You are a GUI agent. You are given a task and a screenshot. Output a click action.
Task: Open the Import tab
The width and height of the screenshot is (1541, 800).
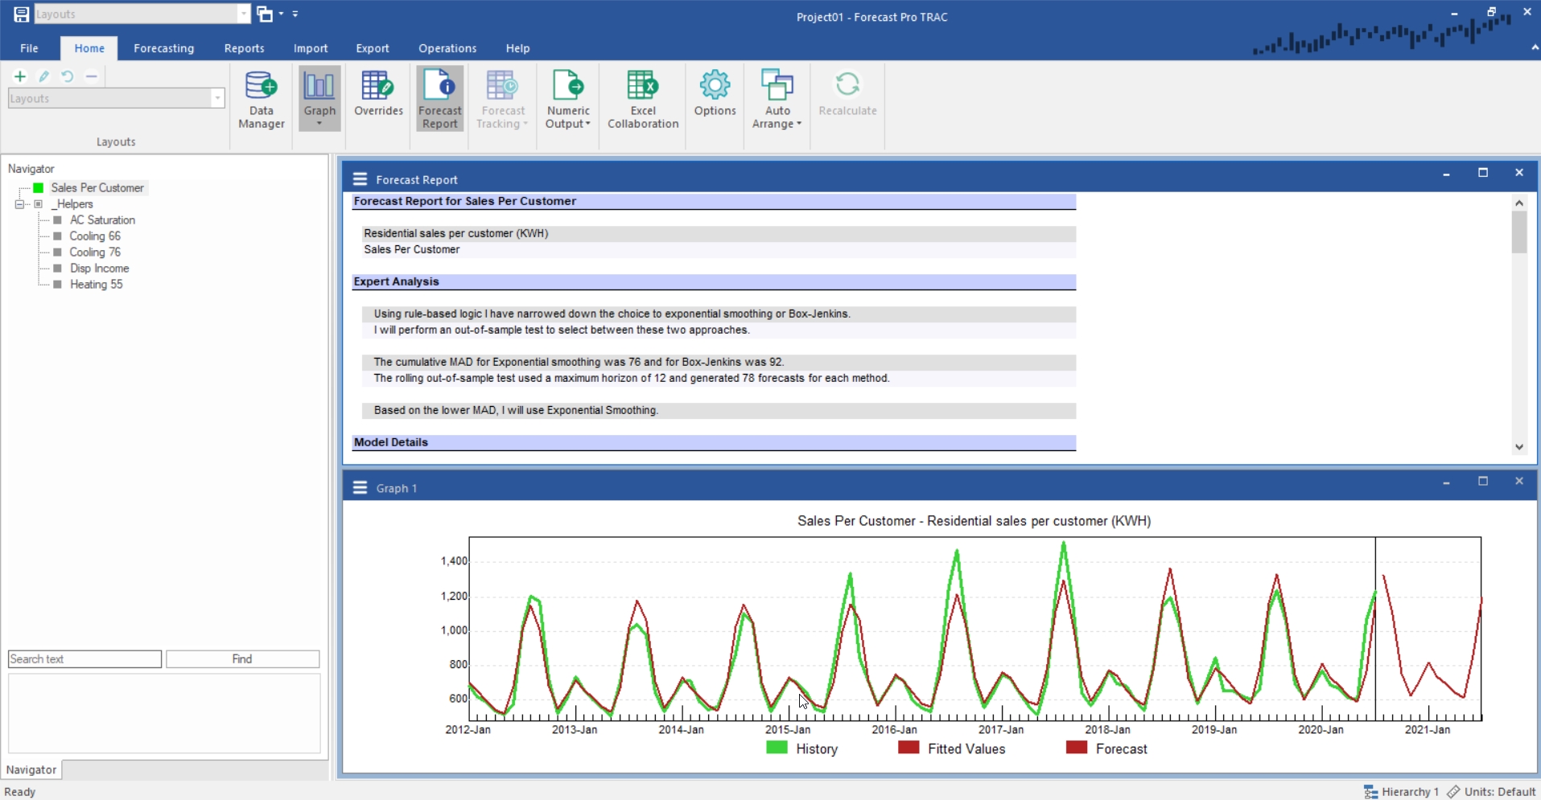tap(311, 48)
